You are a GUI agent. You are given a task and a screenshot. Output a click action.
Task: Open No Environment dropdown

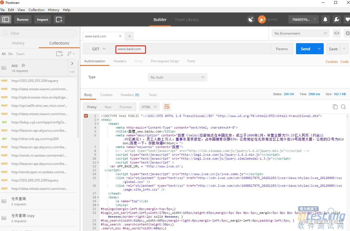tap(301, 33)
